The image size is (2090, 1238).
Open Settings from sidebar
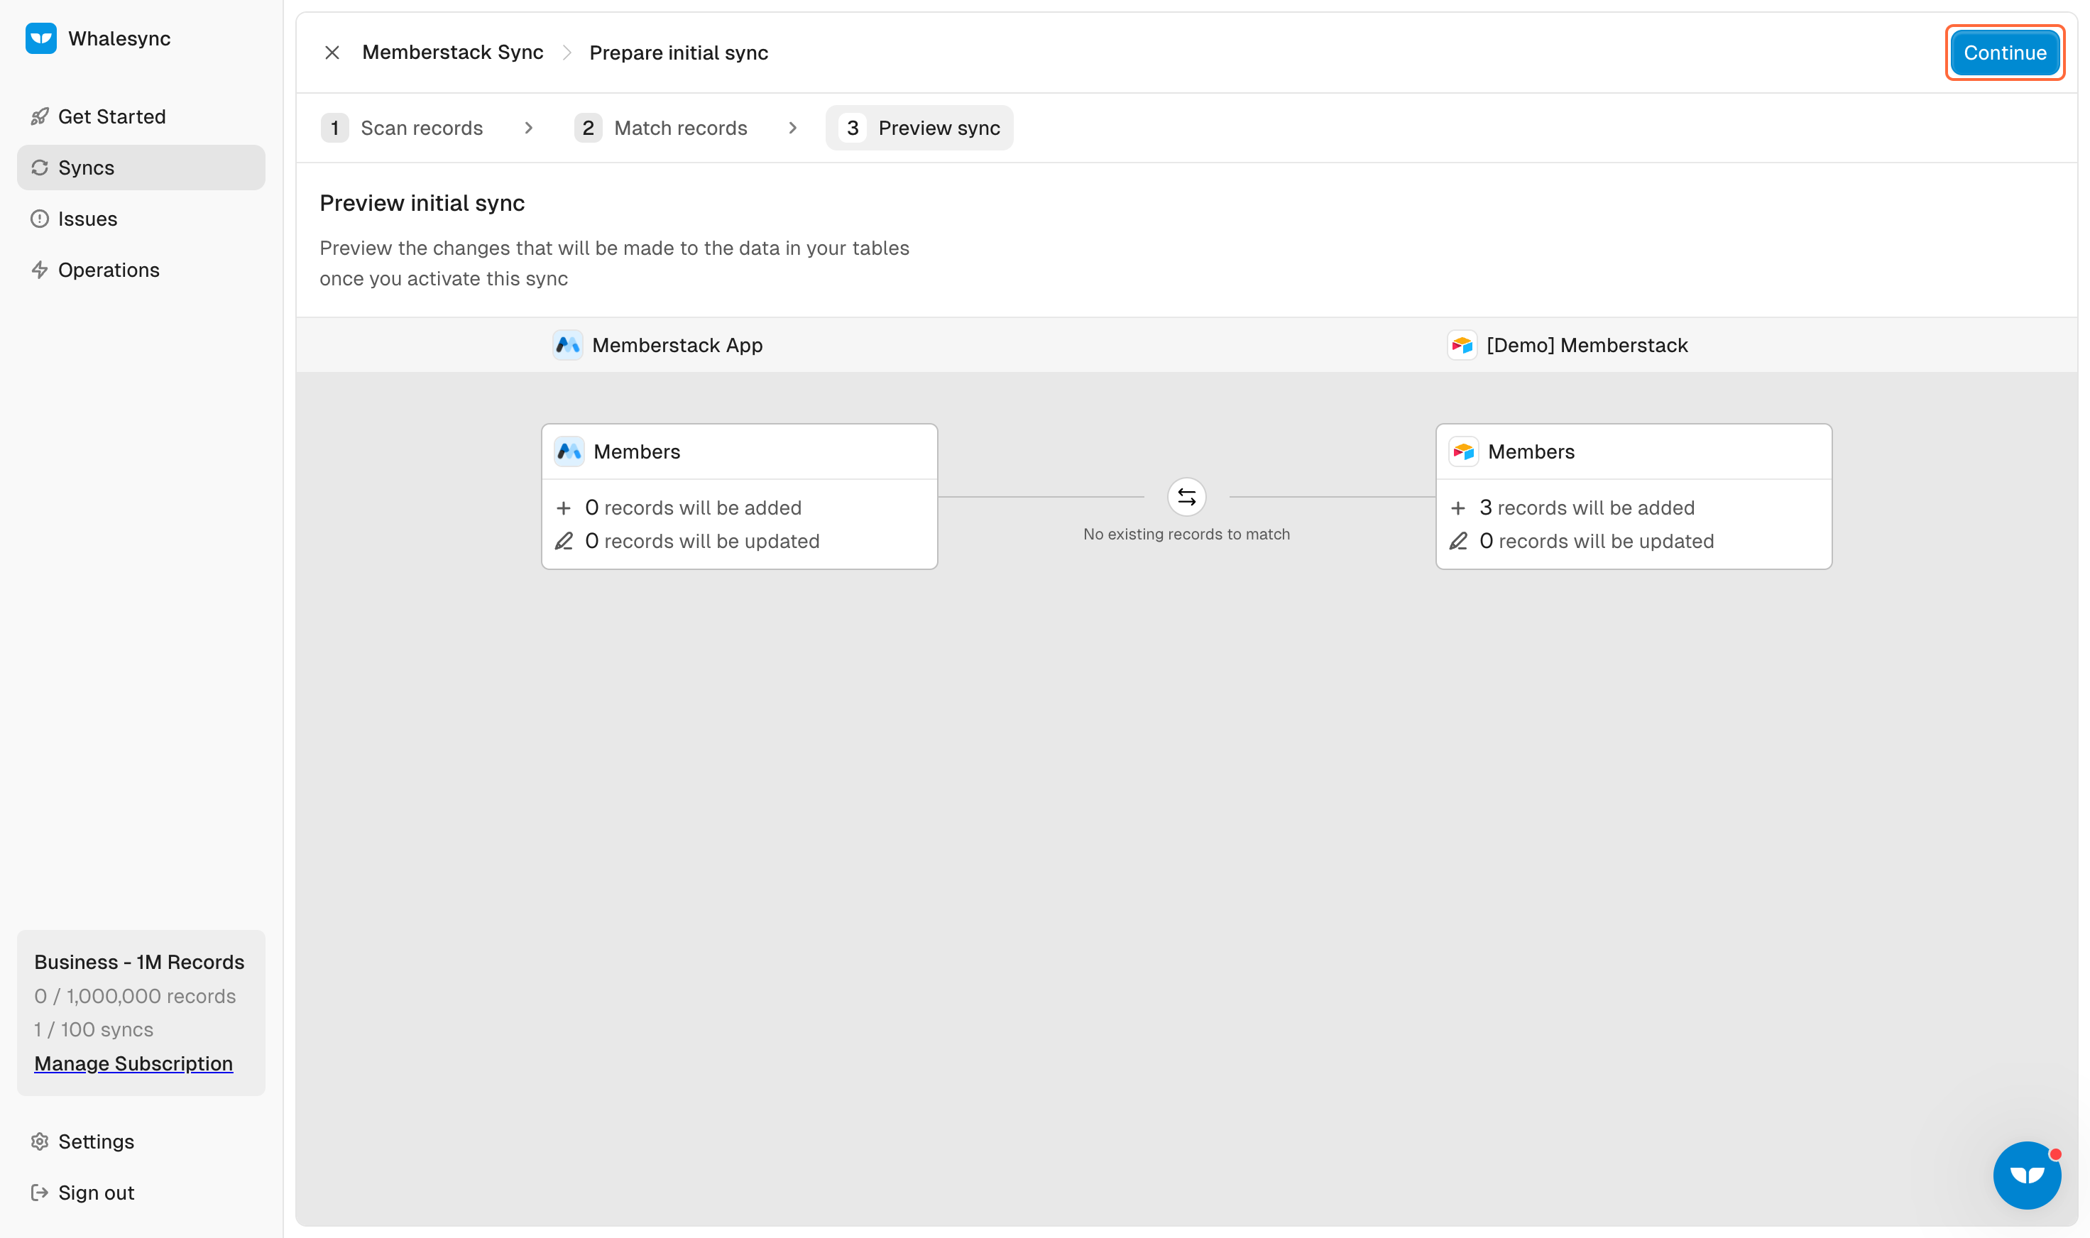[x=96, y=1141]
